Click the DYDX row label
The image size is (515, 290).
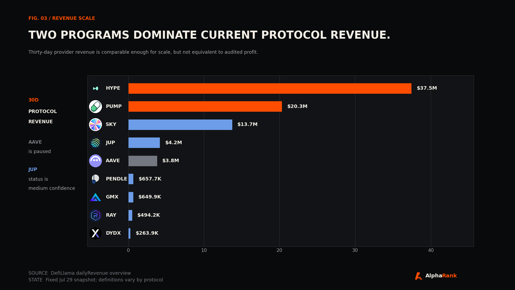(113, 233)
